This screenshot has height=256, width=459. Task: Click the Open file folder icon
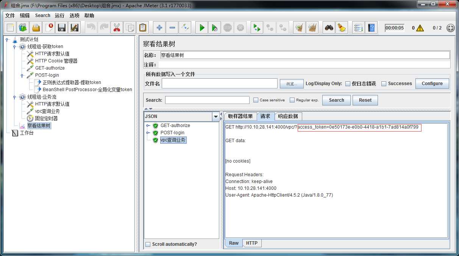[x=36, y=28]
